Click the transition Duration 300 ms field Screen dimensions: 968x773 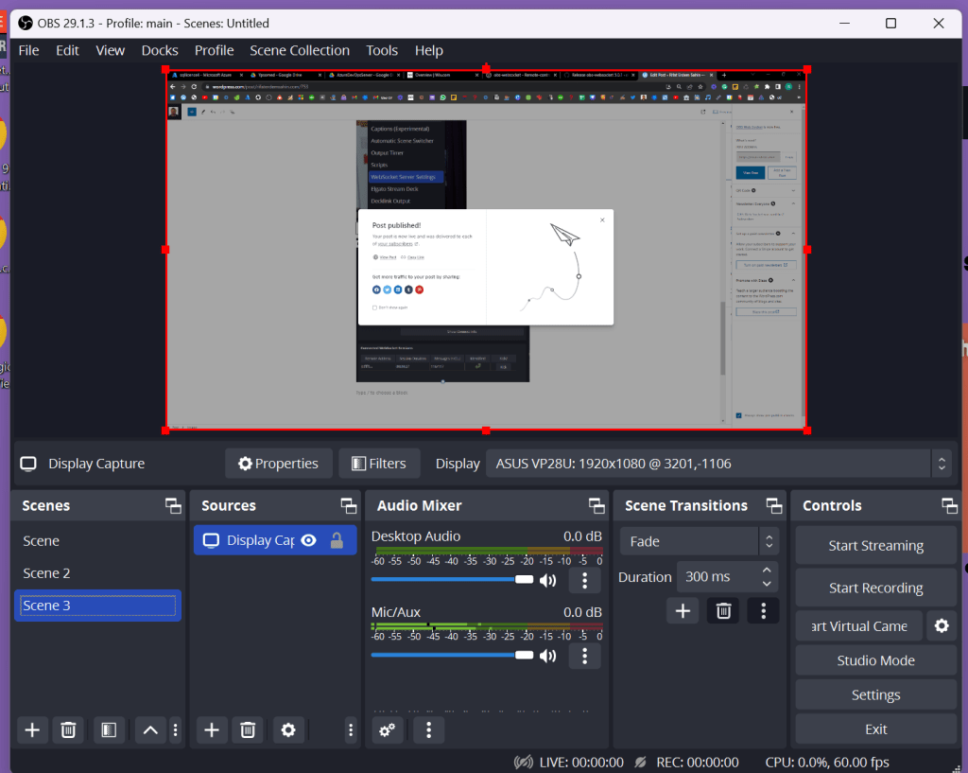727,577
